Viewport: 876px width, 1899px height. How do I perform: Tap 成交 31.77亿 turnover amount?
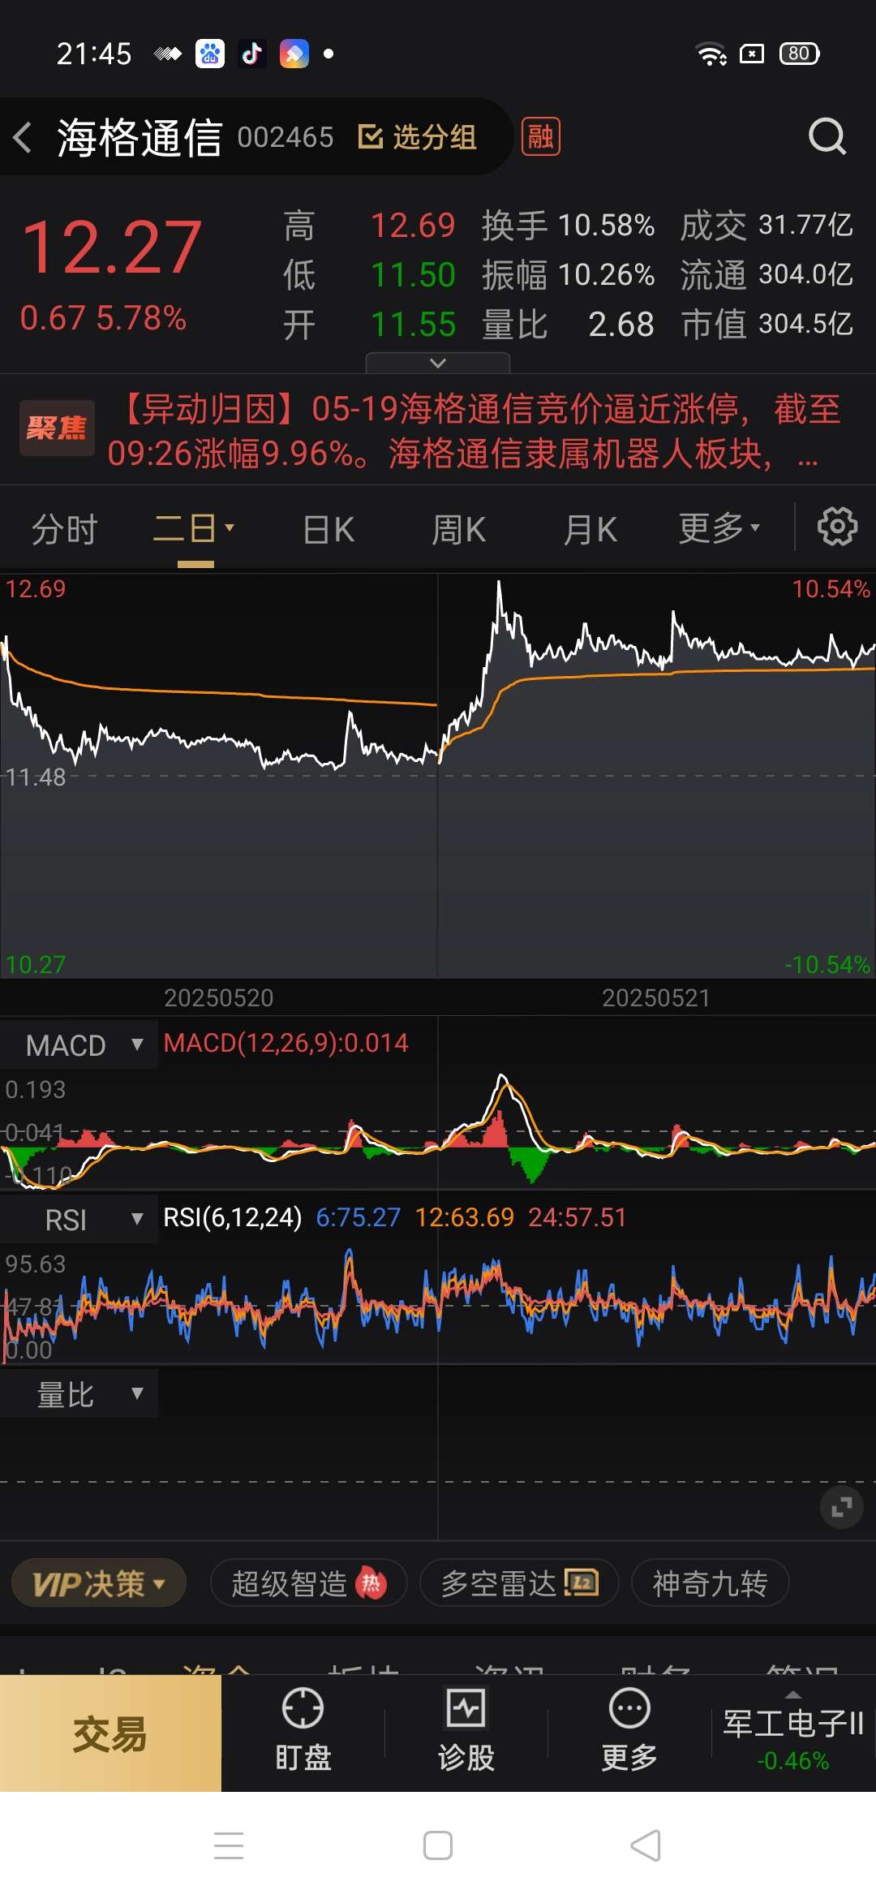(767, 226)
